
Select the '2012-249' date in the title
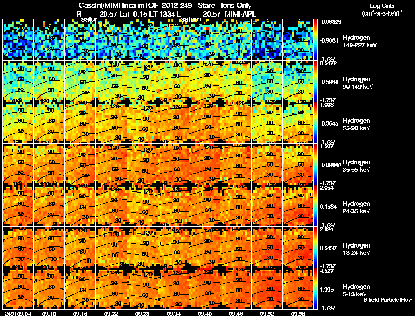(177, 5)
